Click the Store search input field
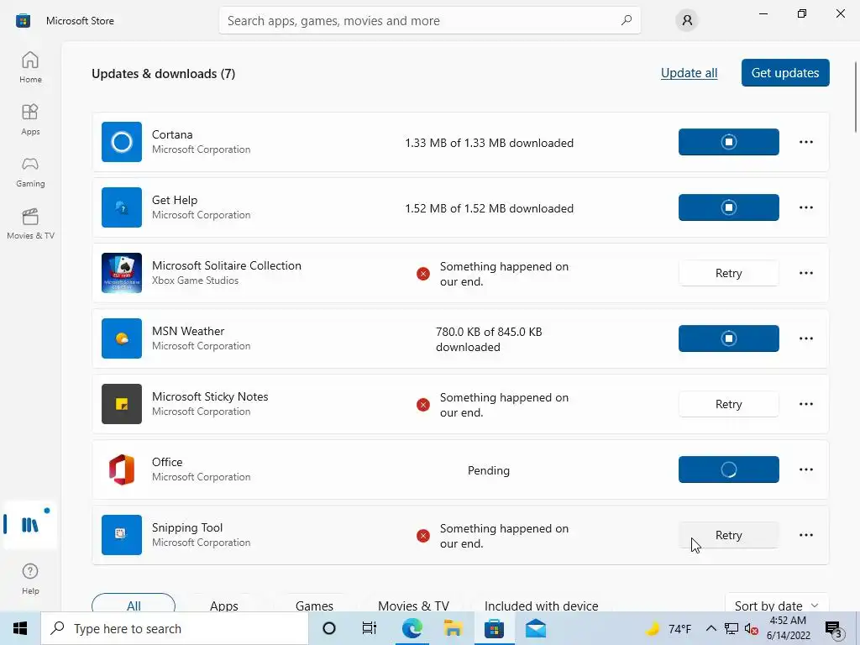 coord(429,20)
